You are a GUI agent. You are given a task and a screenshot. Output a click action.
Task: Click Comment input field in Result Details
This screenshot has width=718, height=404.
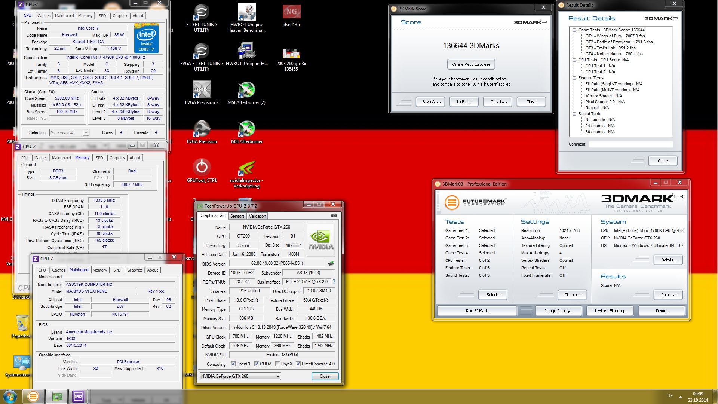(x=631, y=144)
